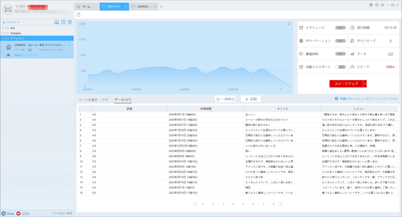Click the robot icon of the LOHACO task
The width and height of the screenshot is (402, 217).
(x=9, y=47)
